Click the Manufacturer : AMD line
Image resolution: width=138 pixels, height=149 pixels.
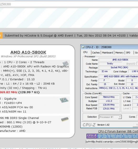13,131
